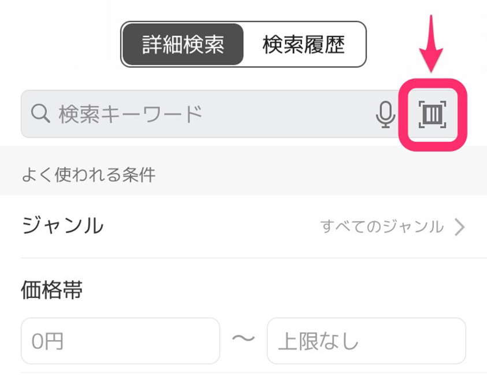The height and width of the screenshot is (376, 487).
Task: Tap the magnifying glass search icon
Action: pyautogui.click(x=40, y=113)
